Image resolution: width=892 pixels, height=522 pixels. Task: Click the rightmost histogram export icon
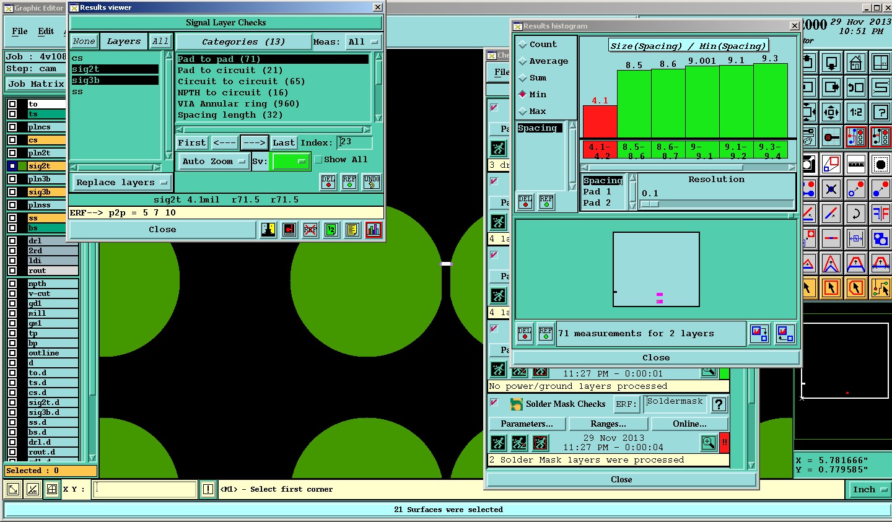tap(785, 333)
